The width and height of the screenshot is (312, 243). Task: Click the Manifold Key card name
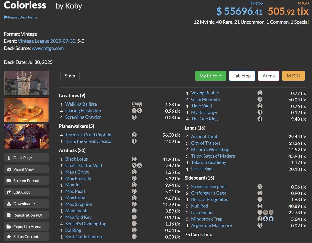tap(78, 217)
